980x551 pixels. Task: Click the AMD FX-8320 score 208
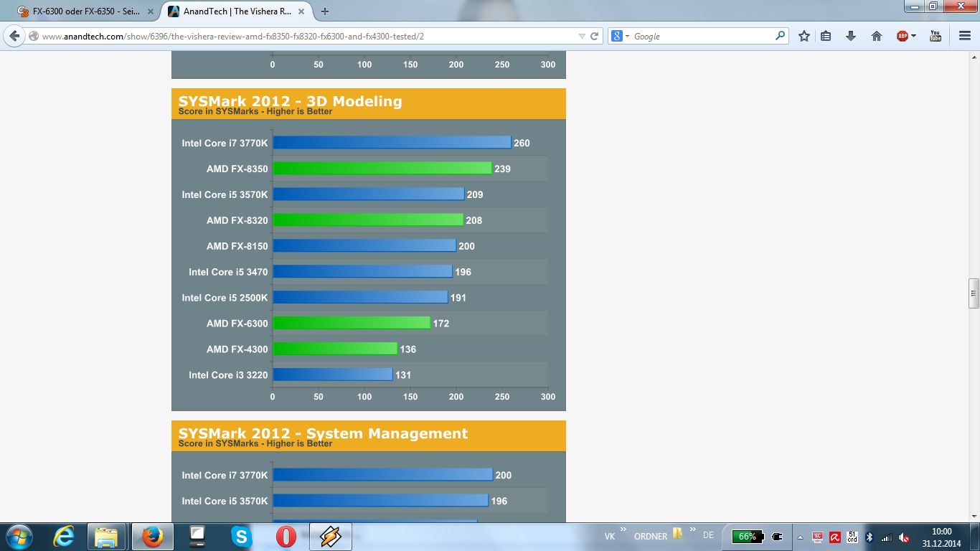tap(473, 220)
